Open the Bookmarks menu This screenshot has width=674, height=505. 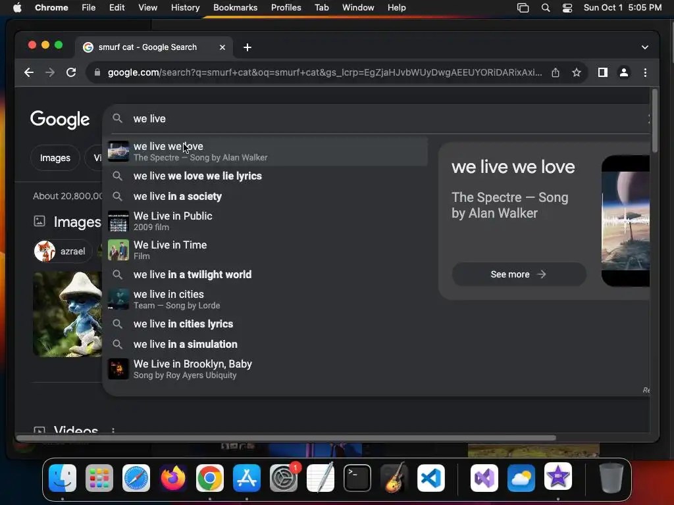[235, 8]
